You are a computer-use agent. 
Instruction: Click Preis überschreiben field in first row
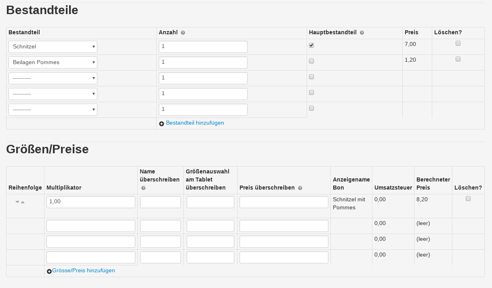[284, 202]
